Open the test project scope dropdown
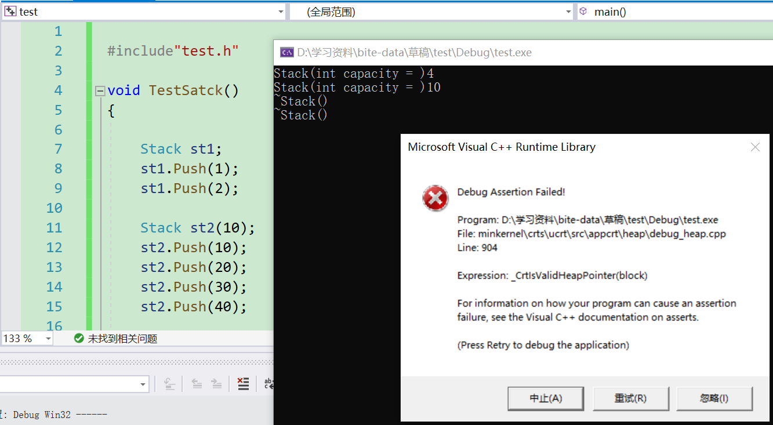 pyautogui.click(x=281, y=12)
